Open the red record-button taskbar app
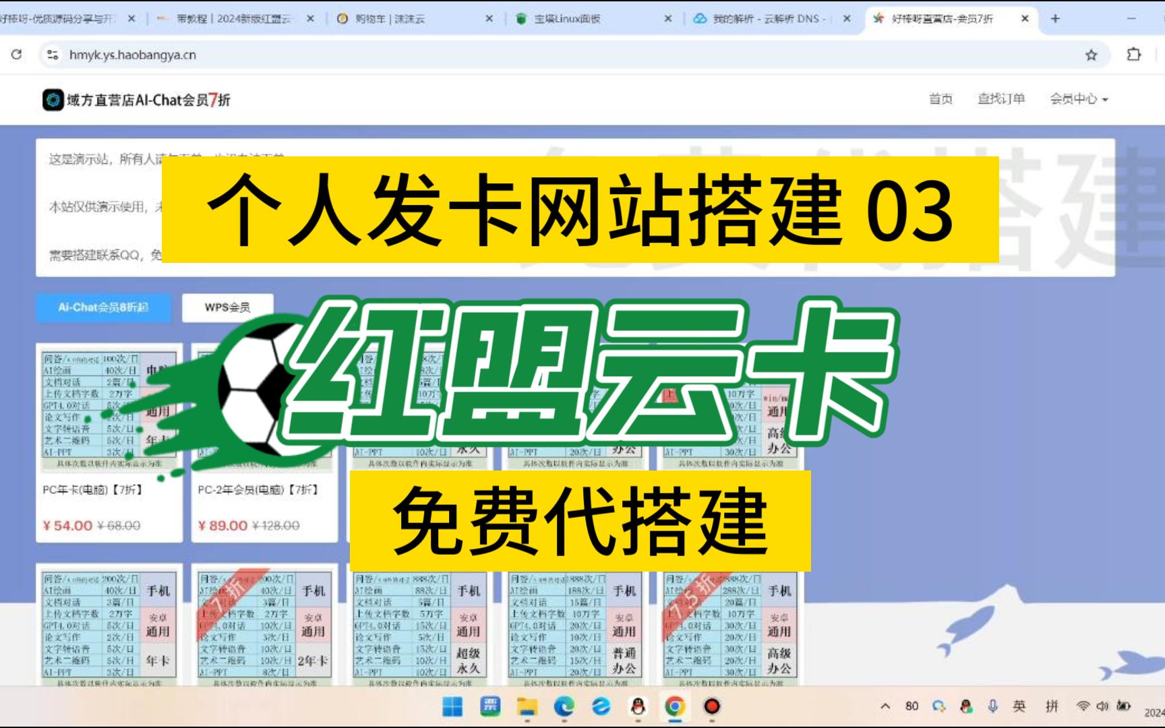This screenshot has width=1165, height=728. [712, 706]
